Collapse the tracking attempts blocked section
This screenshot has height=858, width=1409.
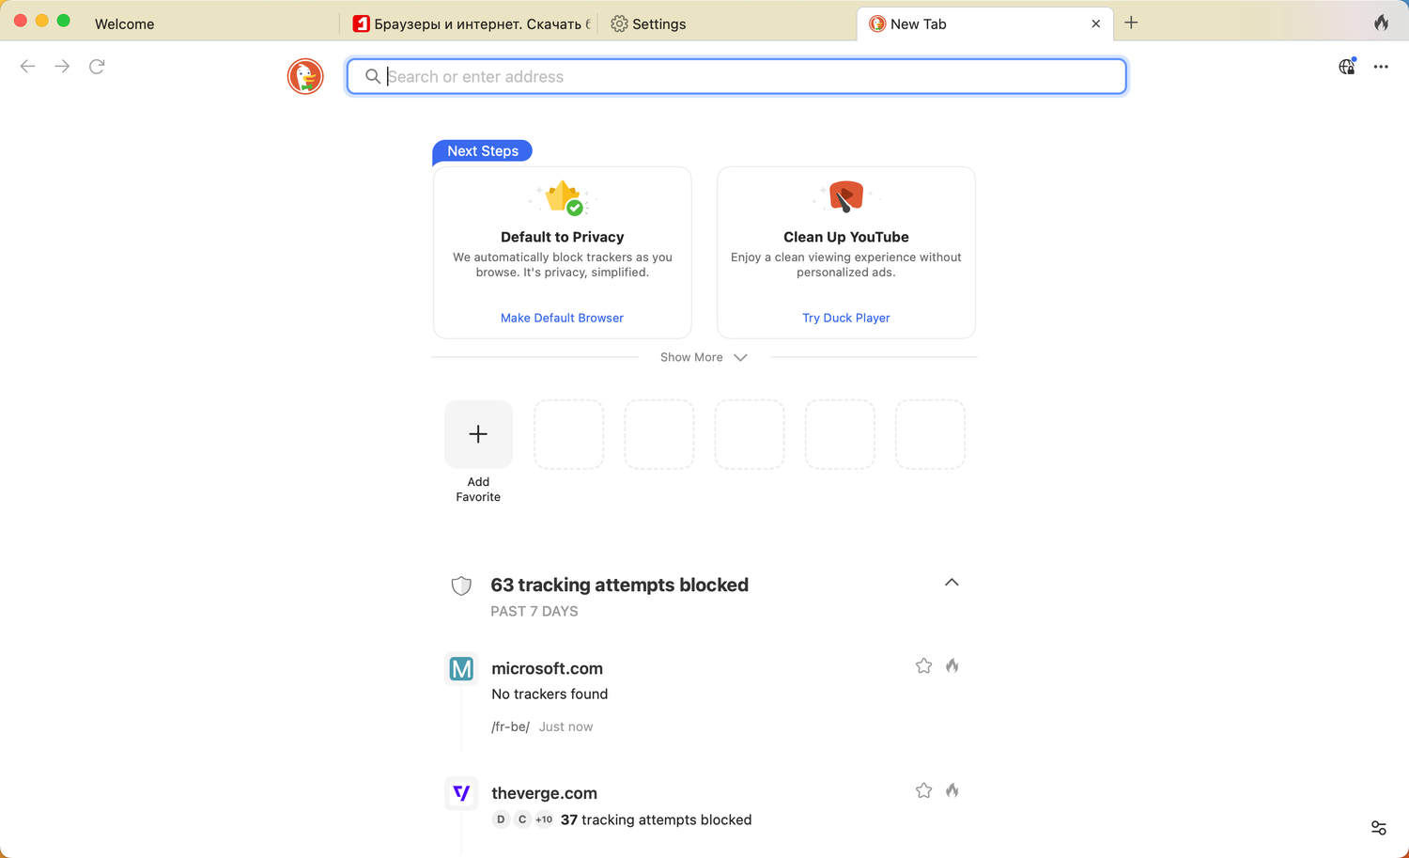(x=952, y=583)
